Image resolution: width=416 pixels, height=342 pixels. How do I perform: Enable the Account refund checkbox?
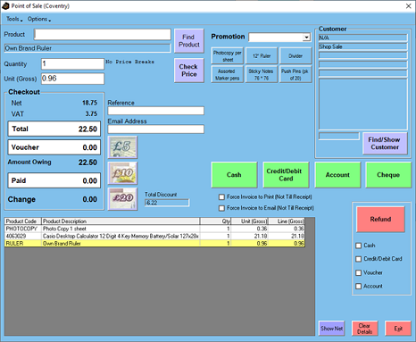coord(359,287)
